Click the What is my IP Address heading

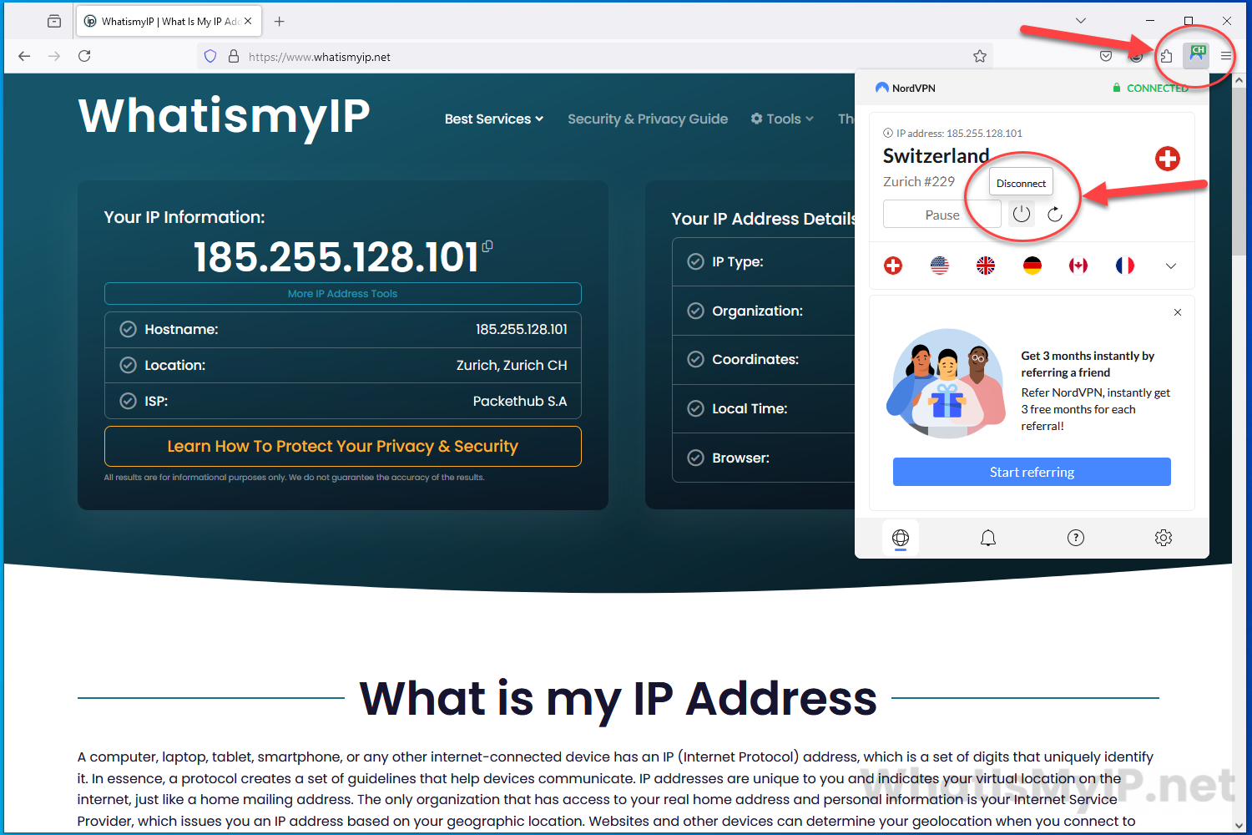pyautogui.click(x=618, y=698)
